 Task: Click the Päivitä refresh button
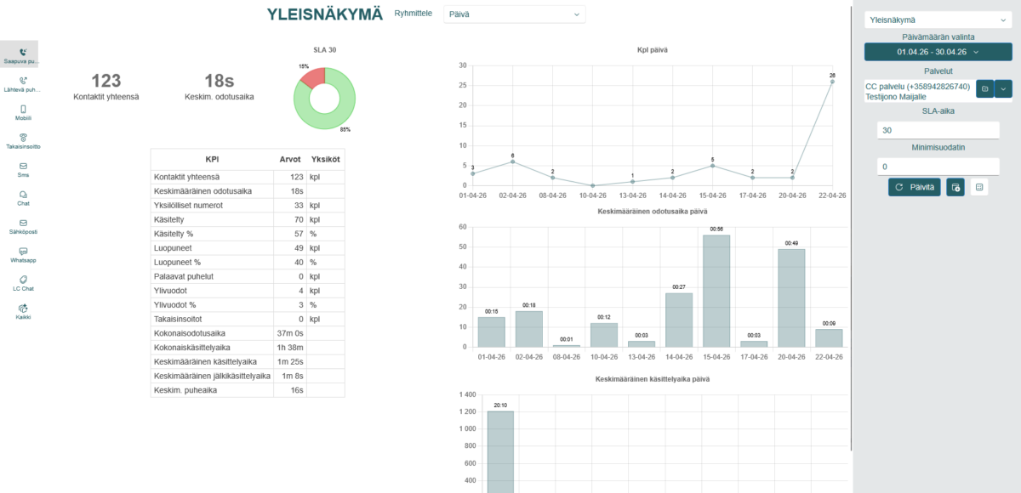pos(915,187)
